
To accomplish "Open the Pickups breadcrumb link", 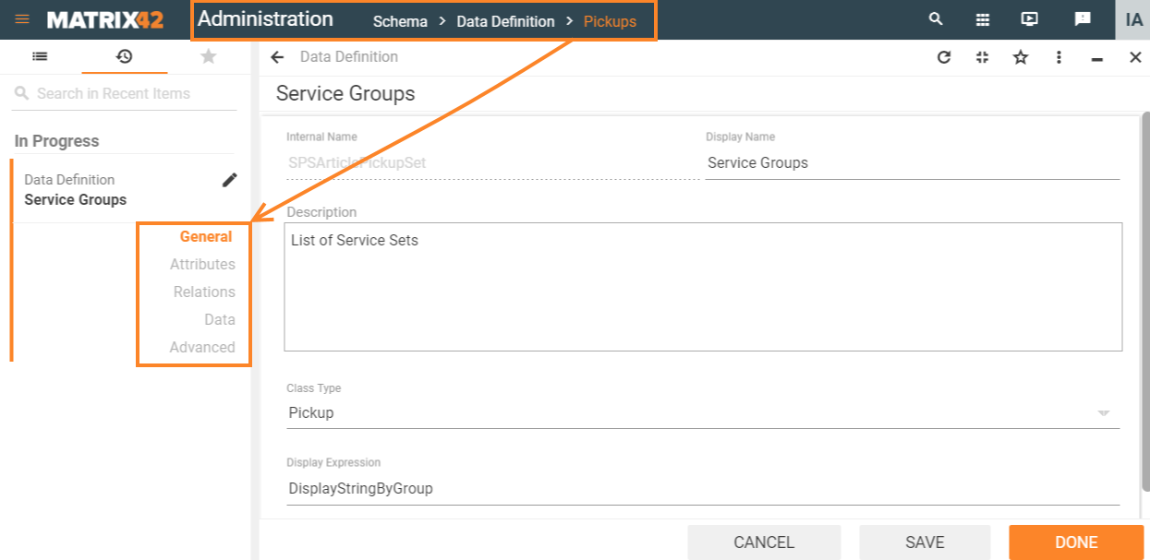I will click(610, 21).
